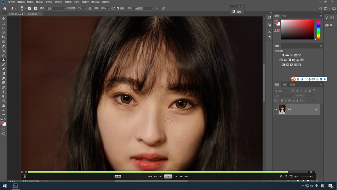Toggle airbrush-style build-up button
This screenshot has height=190, width=337.
113,8
